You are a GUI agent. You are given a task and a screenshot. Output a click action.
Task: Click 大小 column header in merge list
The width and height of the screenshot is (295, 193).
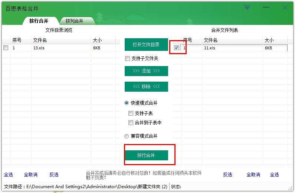pos(275,40)
